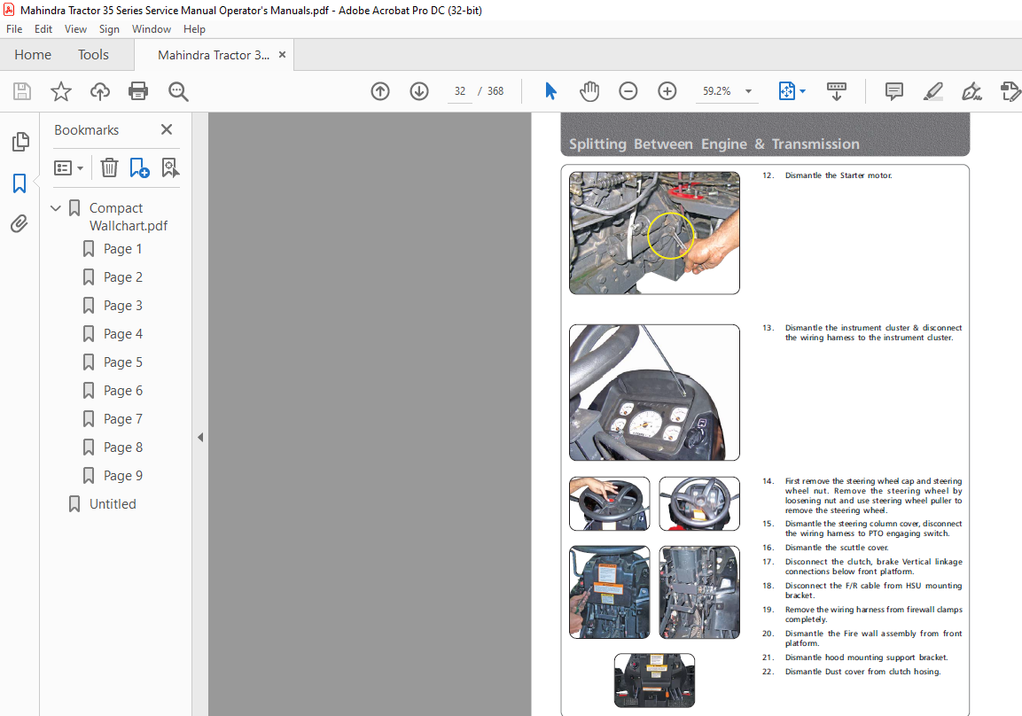Click the 59.2% zoom value field
This screenshot has height=716, width=1022.
point(716,91)
